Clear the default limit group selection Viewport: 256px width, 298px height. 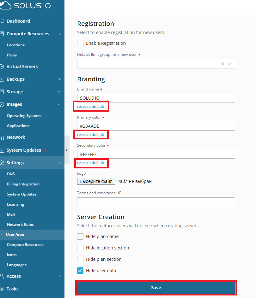click(x=223, y=64)
